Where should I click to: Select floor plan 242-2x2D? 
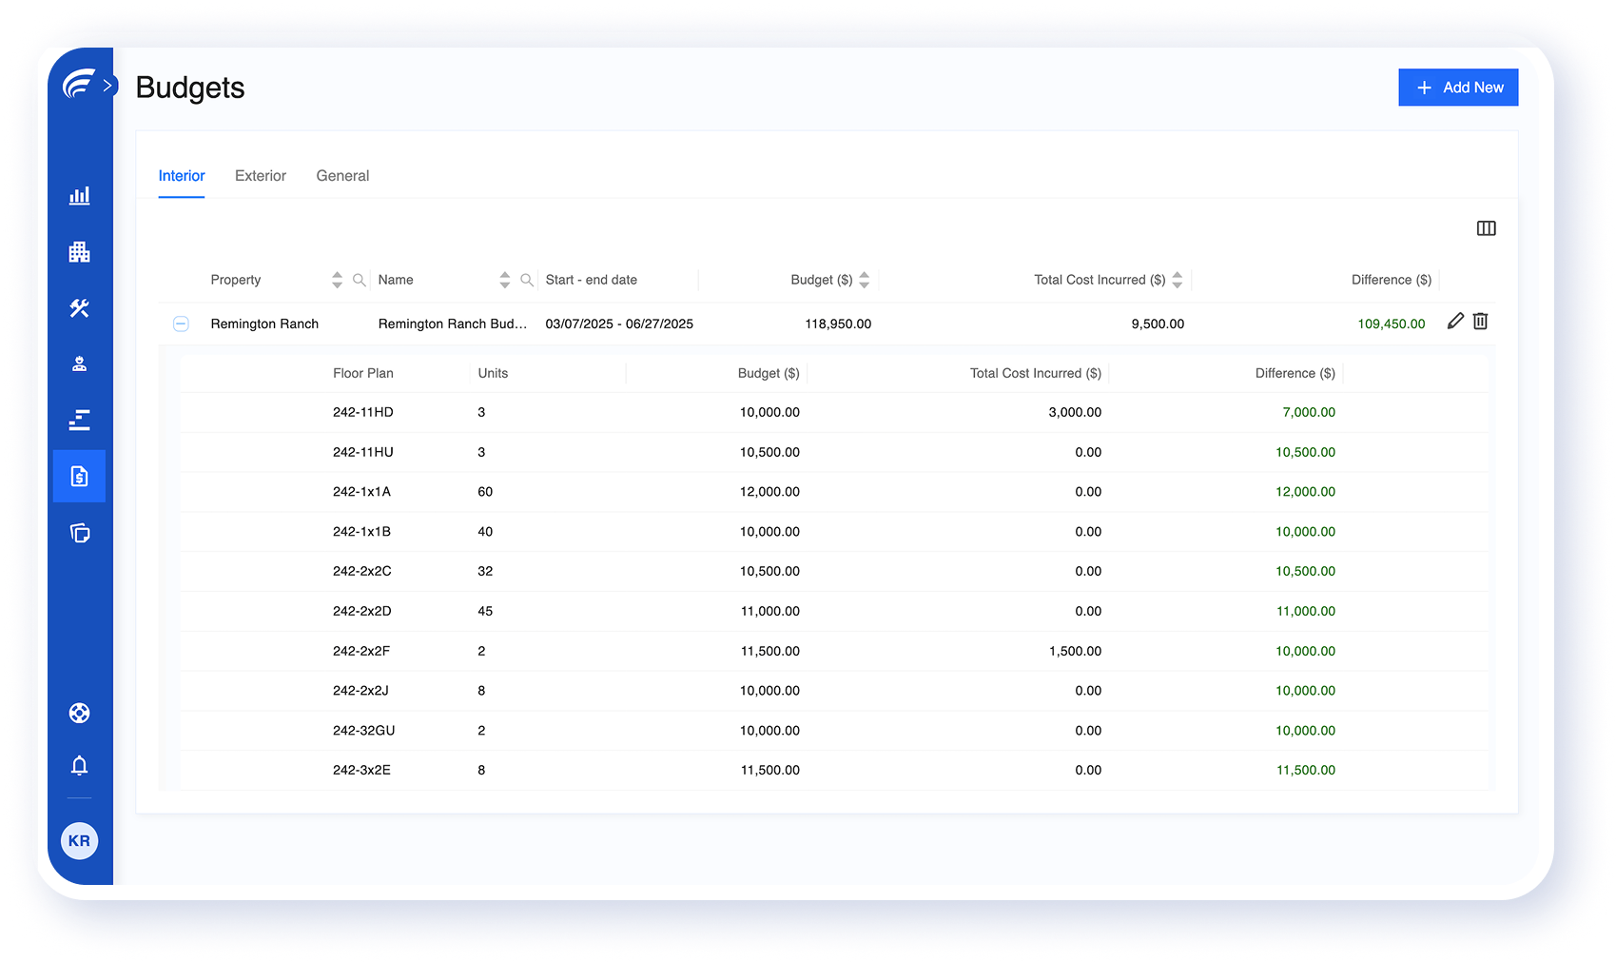362,612
